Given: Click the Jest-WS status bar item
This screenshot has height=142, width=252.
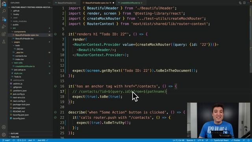Looking at the screenshot, I should pos(43,140).
